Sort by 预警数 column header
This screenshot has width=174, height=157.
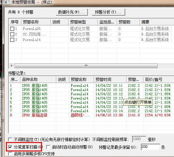tap(128, 22)
